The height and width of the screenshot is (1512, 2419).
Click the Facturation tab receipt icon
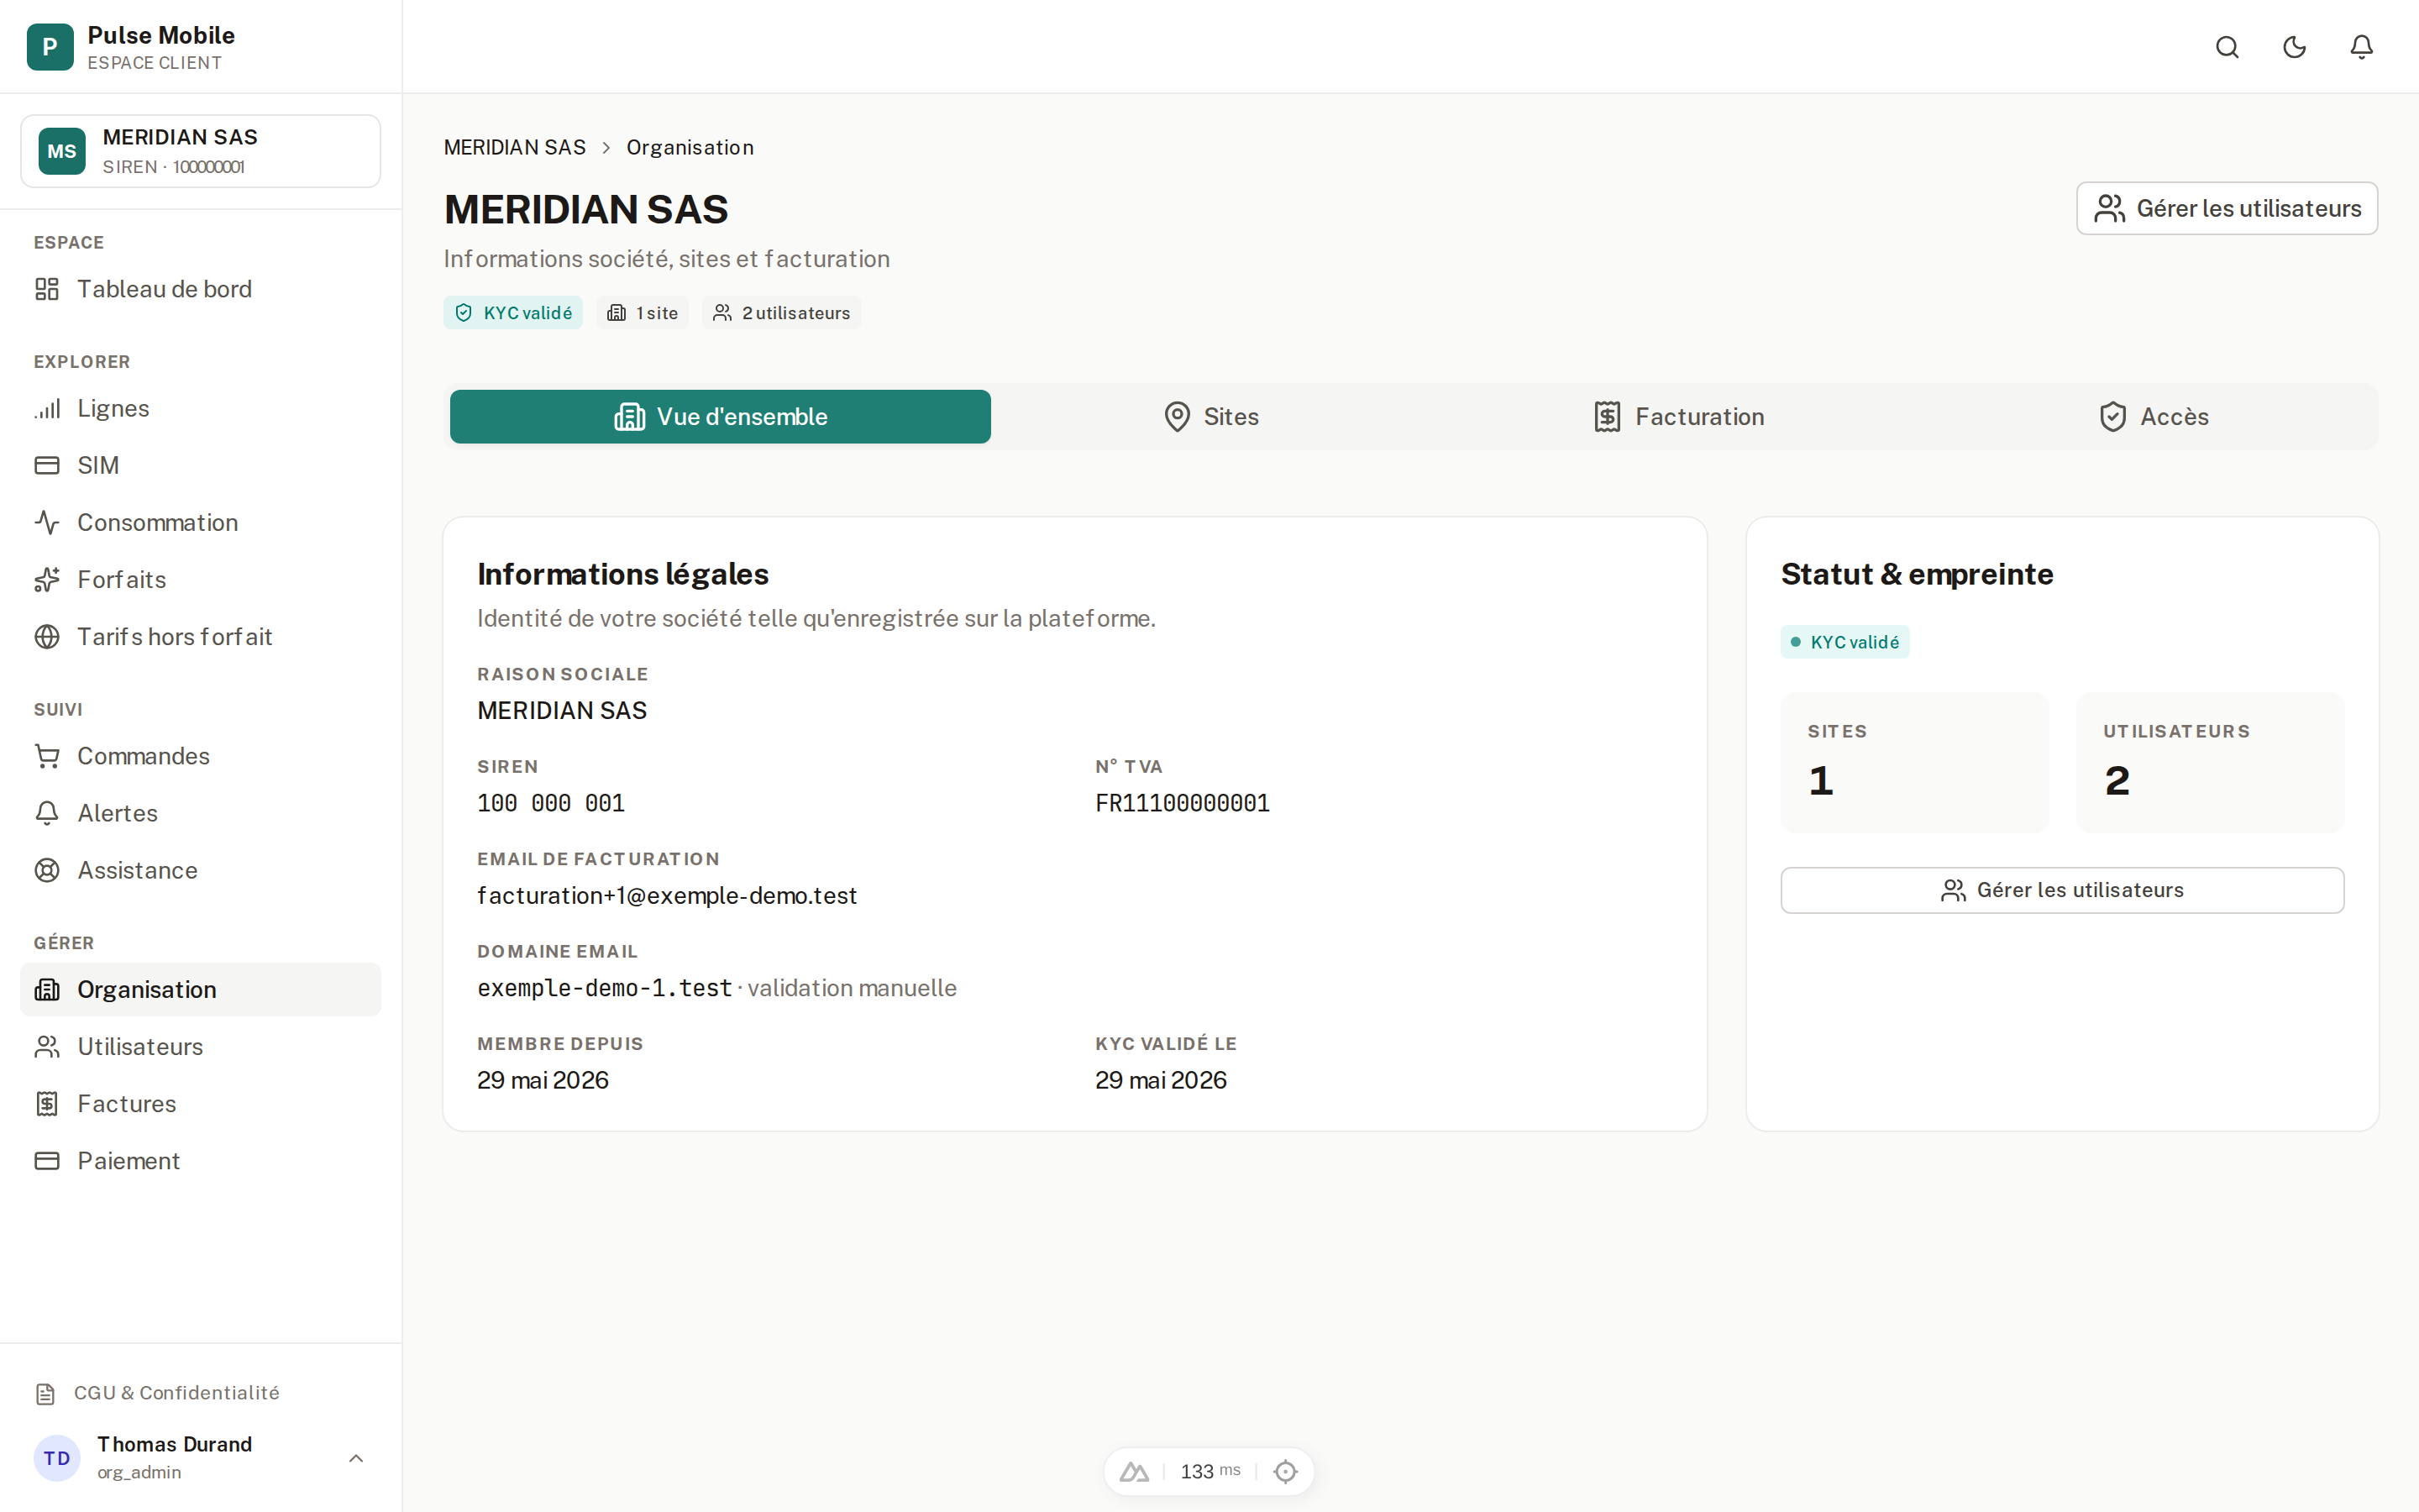pos(1606,416)
